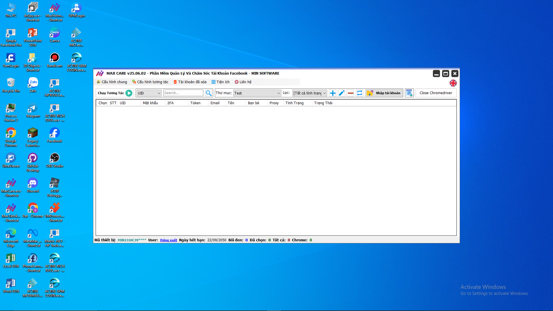This screenshot has height=311, width=553.
Task: Click the Close Chromedriver button
Action: pyautogui.click(x=436, y=93)
